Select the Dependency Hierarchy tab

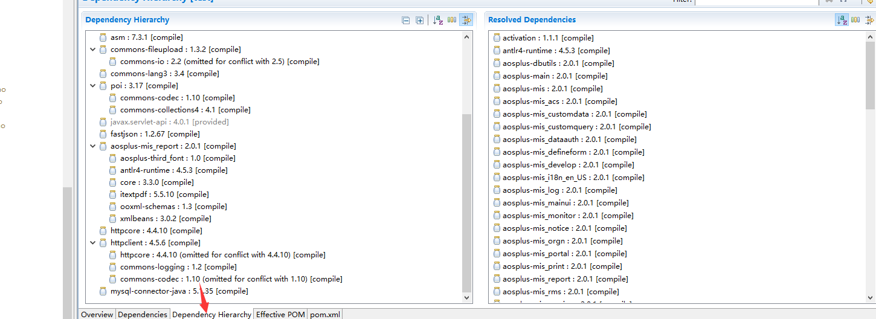[212, 314]
